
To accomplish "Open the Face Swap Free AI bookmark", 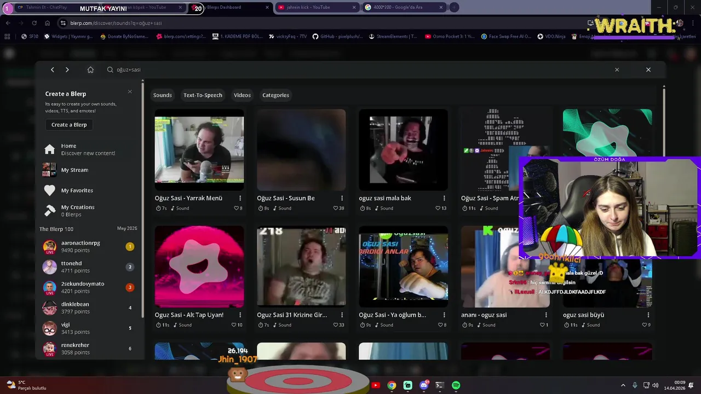I will tap(506, 37).
